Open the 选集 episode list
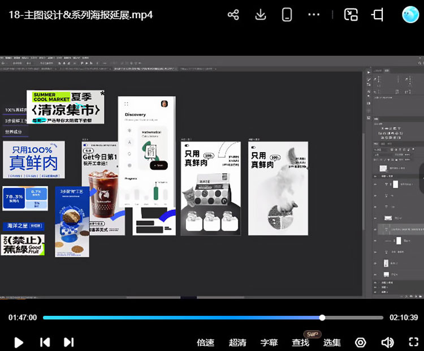Image resolution: width=424 pixels, height=351 pixels. [332, 342]
